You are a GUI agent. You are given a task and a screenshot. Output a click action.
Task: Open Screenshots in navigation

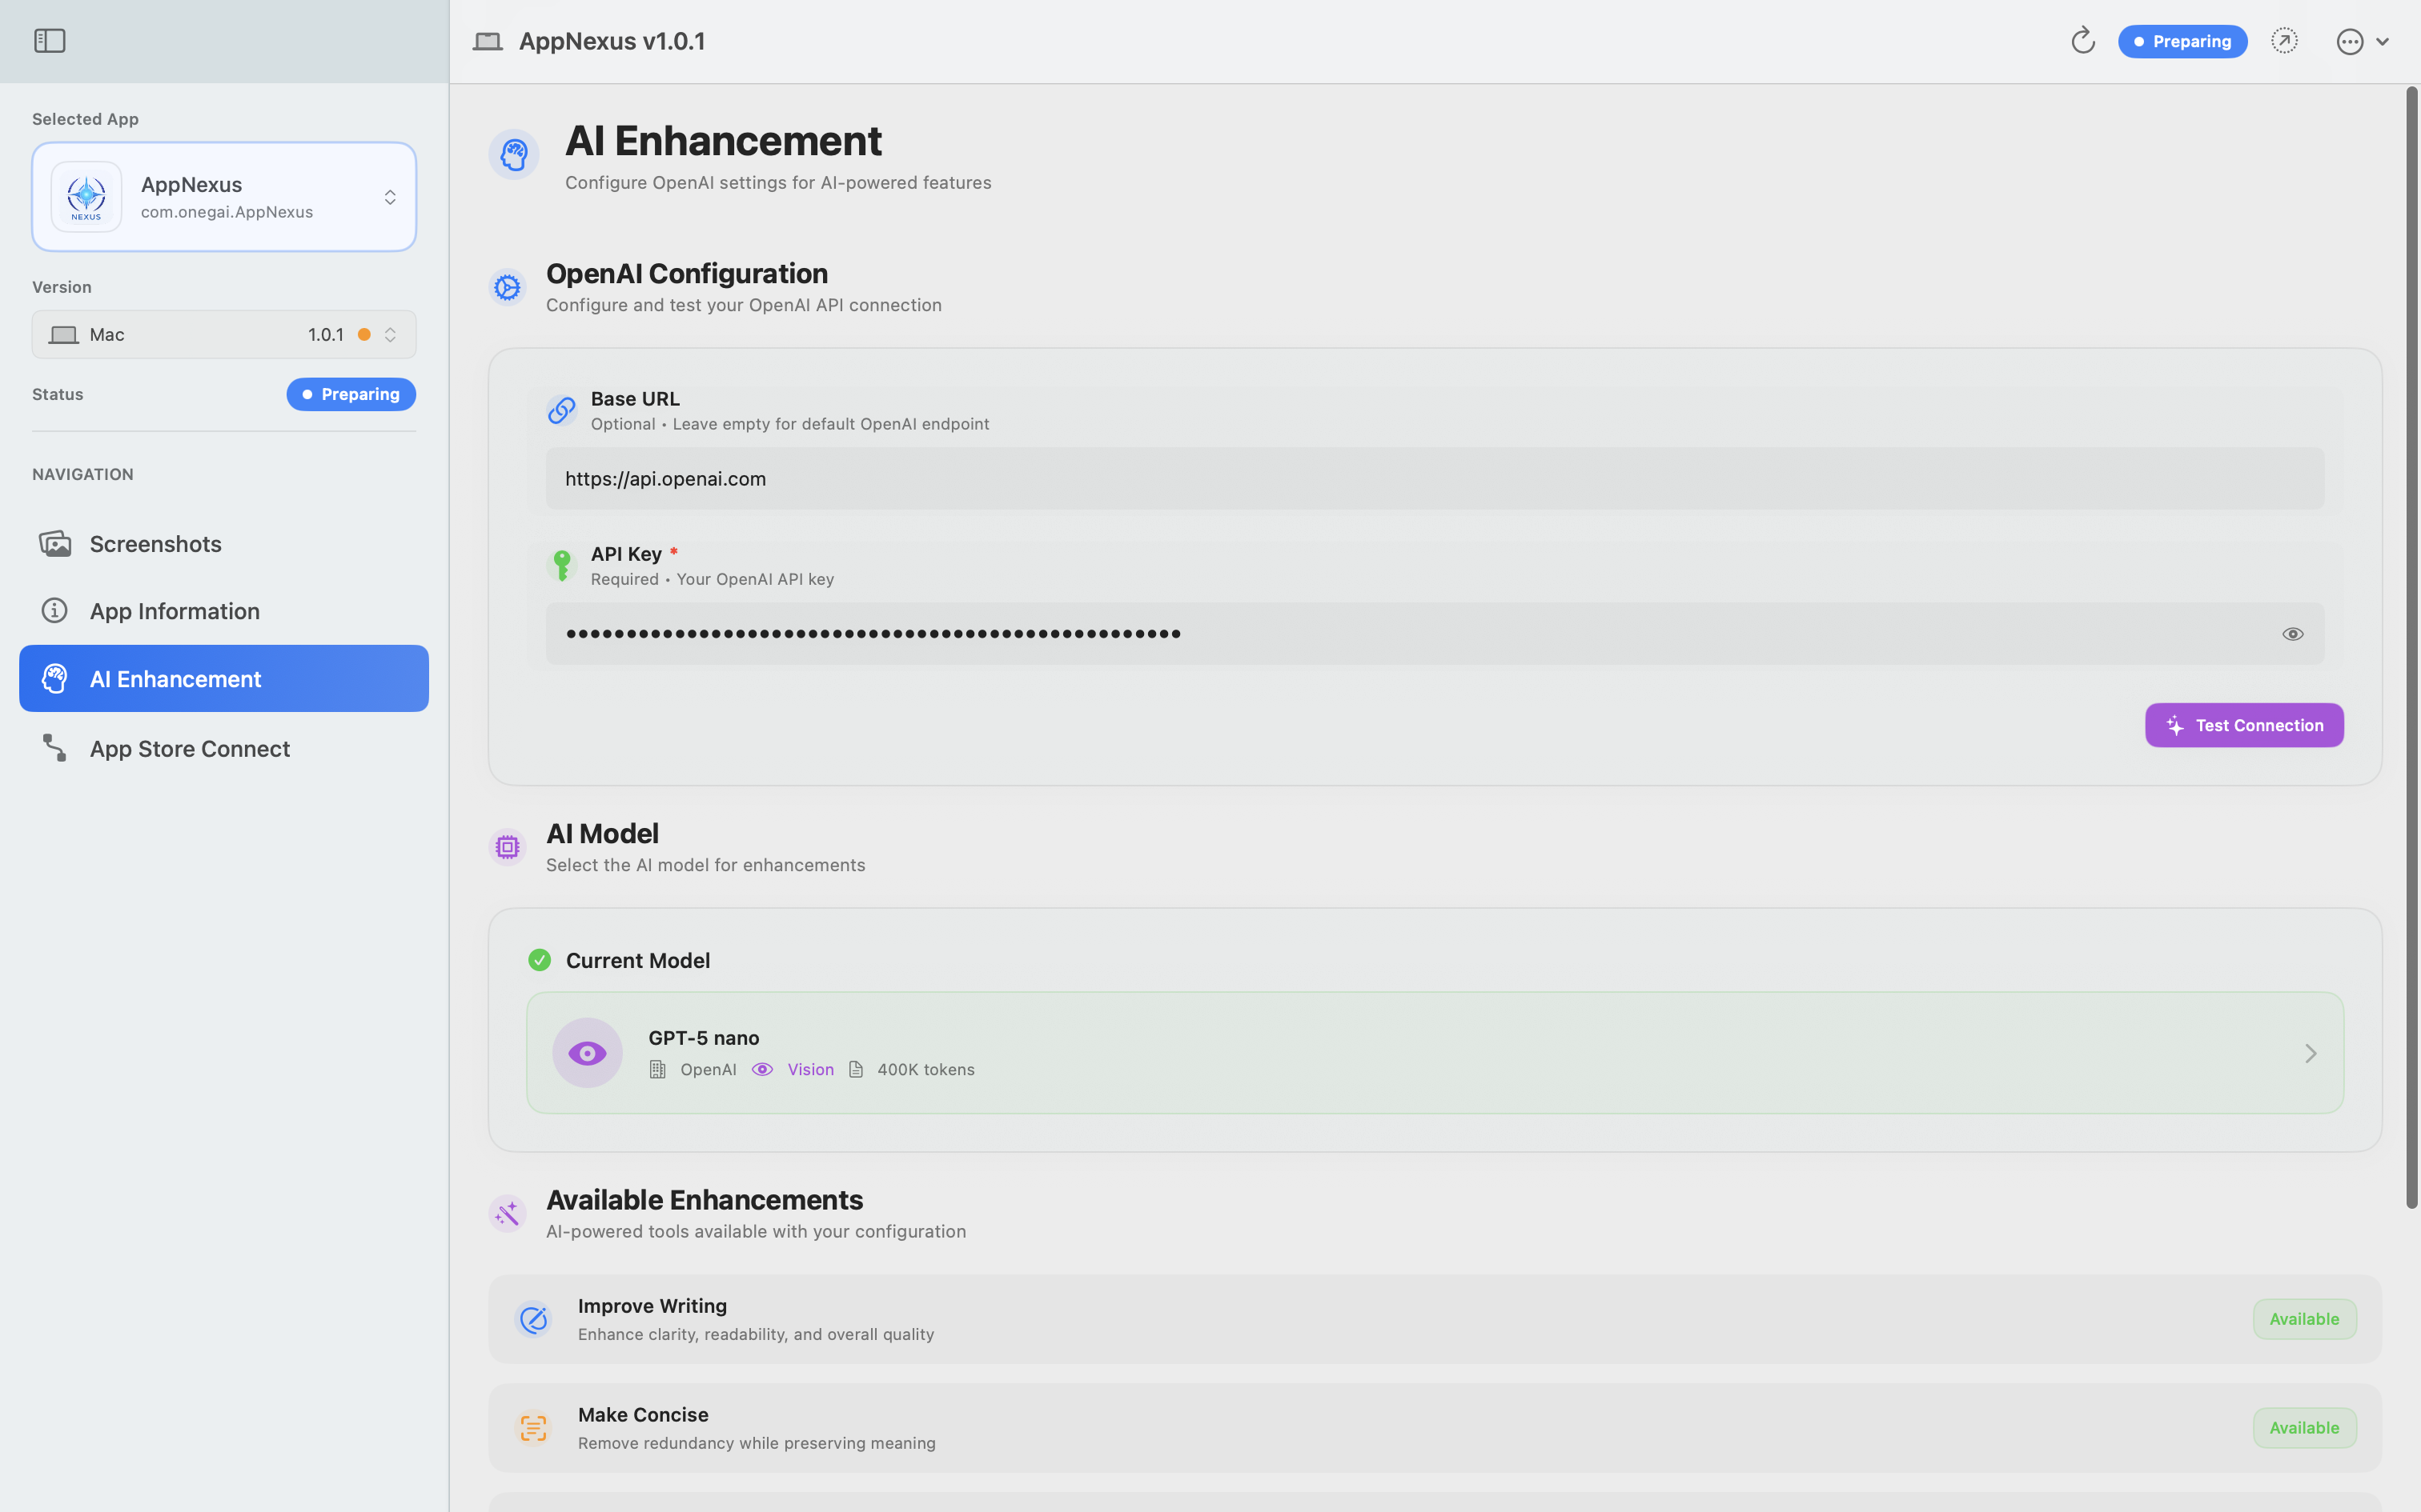click(x=156, y=544)
